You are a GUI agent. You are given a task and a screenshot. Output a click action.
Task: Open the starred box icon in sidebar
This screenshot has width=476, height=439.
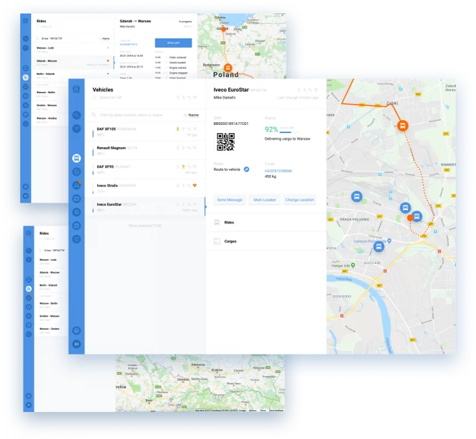point(76,199)
